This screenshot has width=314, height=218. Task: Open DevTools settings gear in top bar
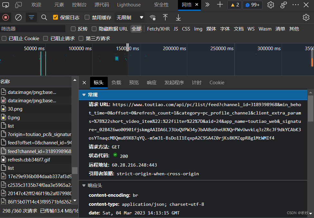click(271, 5)
